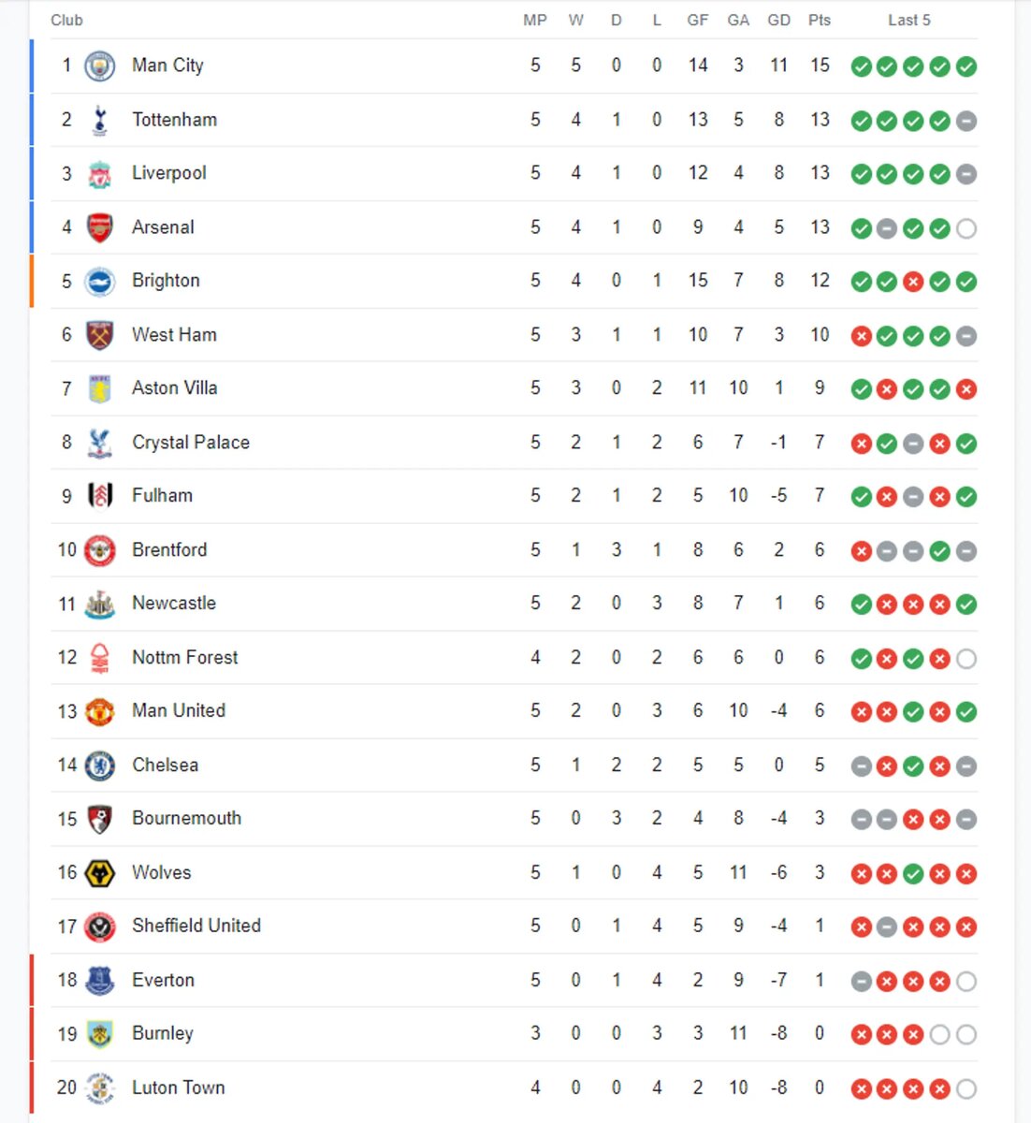Screen dimensions: 1031x1123
Task: Click Arsenal's empty upcoming-match circle
Action: (966, 228)
